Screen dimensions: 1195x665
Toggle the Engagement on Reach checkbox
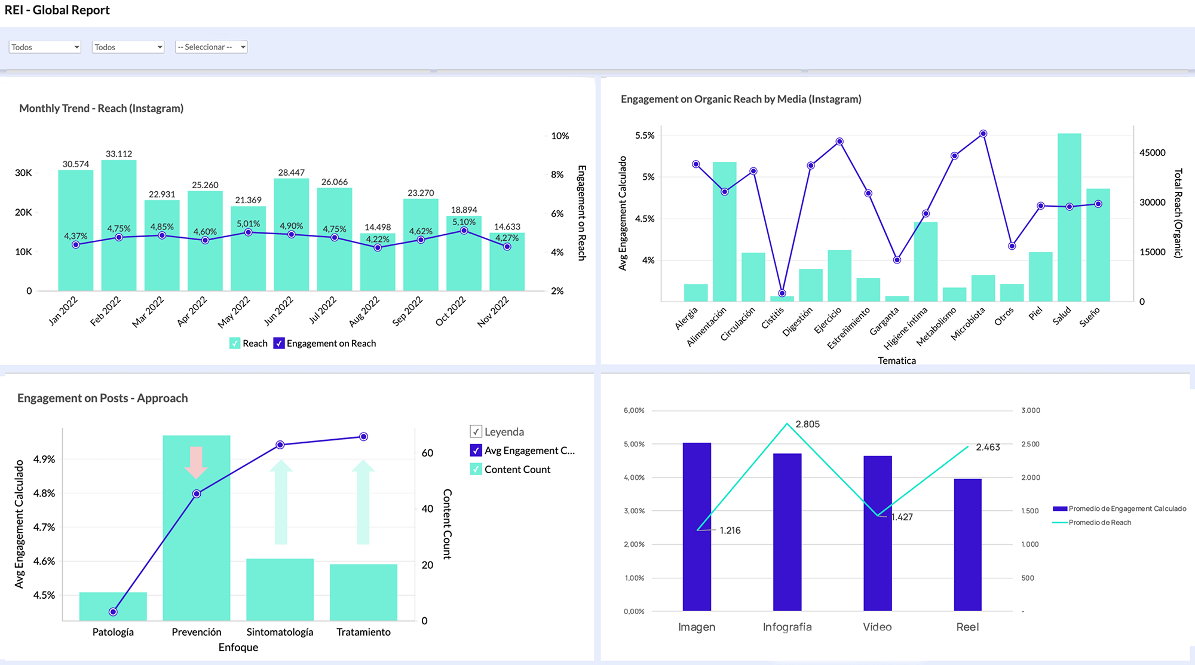coord(278,343)
